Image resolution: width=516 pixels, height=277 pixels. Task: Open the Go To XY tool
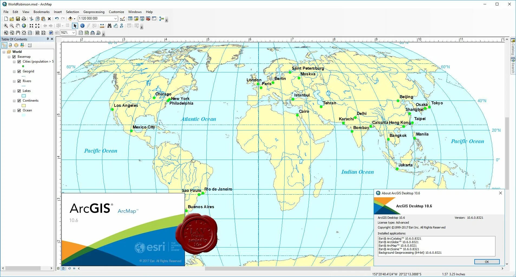click(122, 26)
